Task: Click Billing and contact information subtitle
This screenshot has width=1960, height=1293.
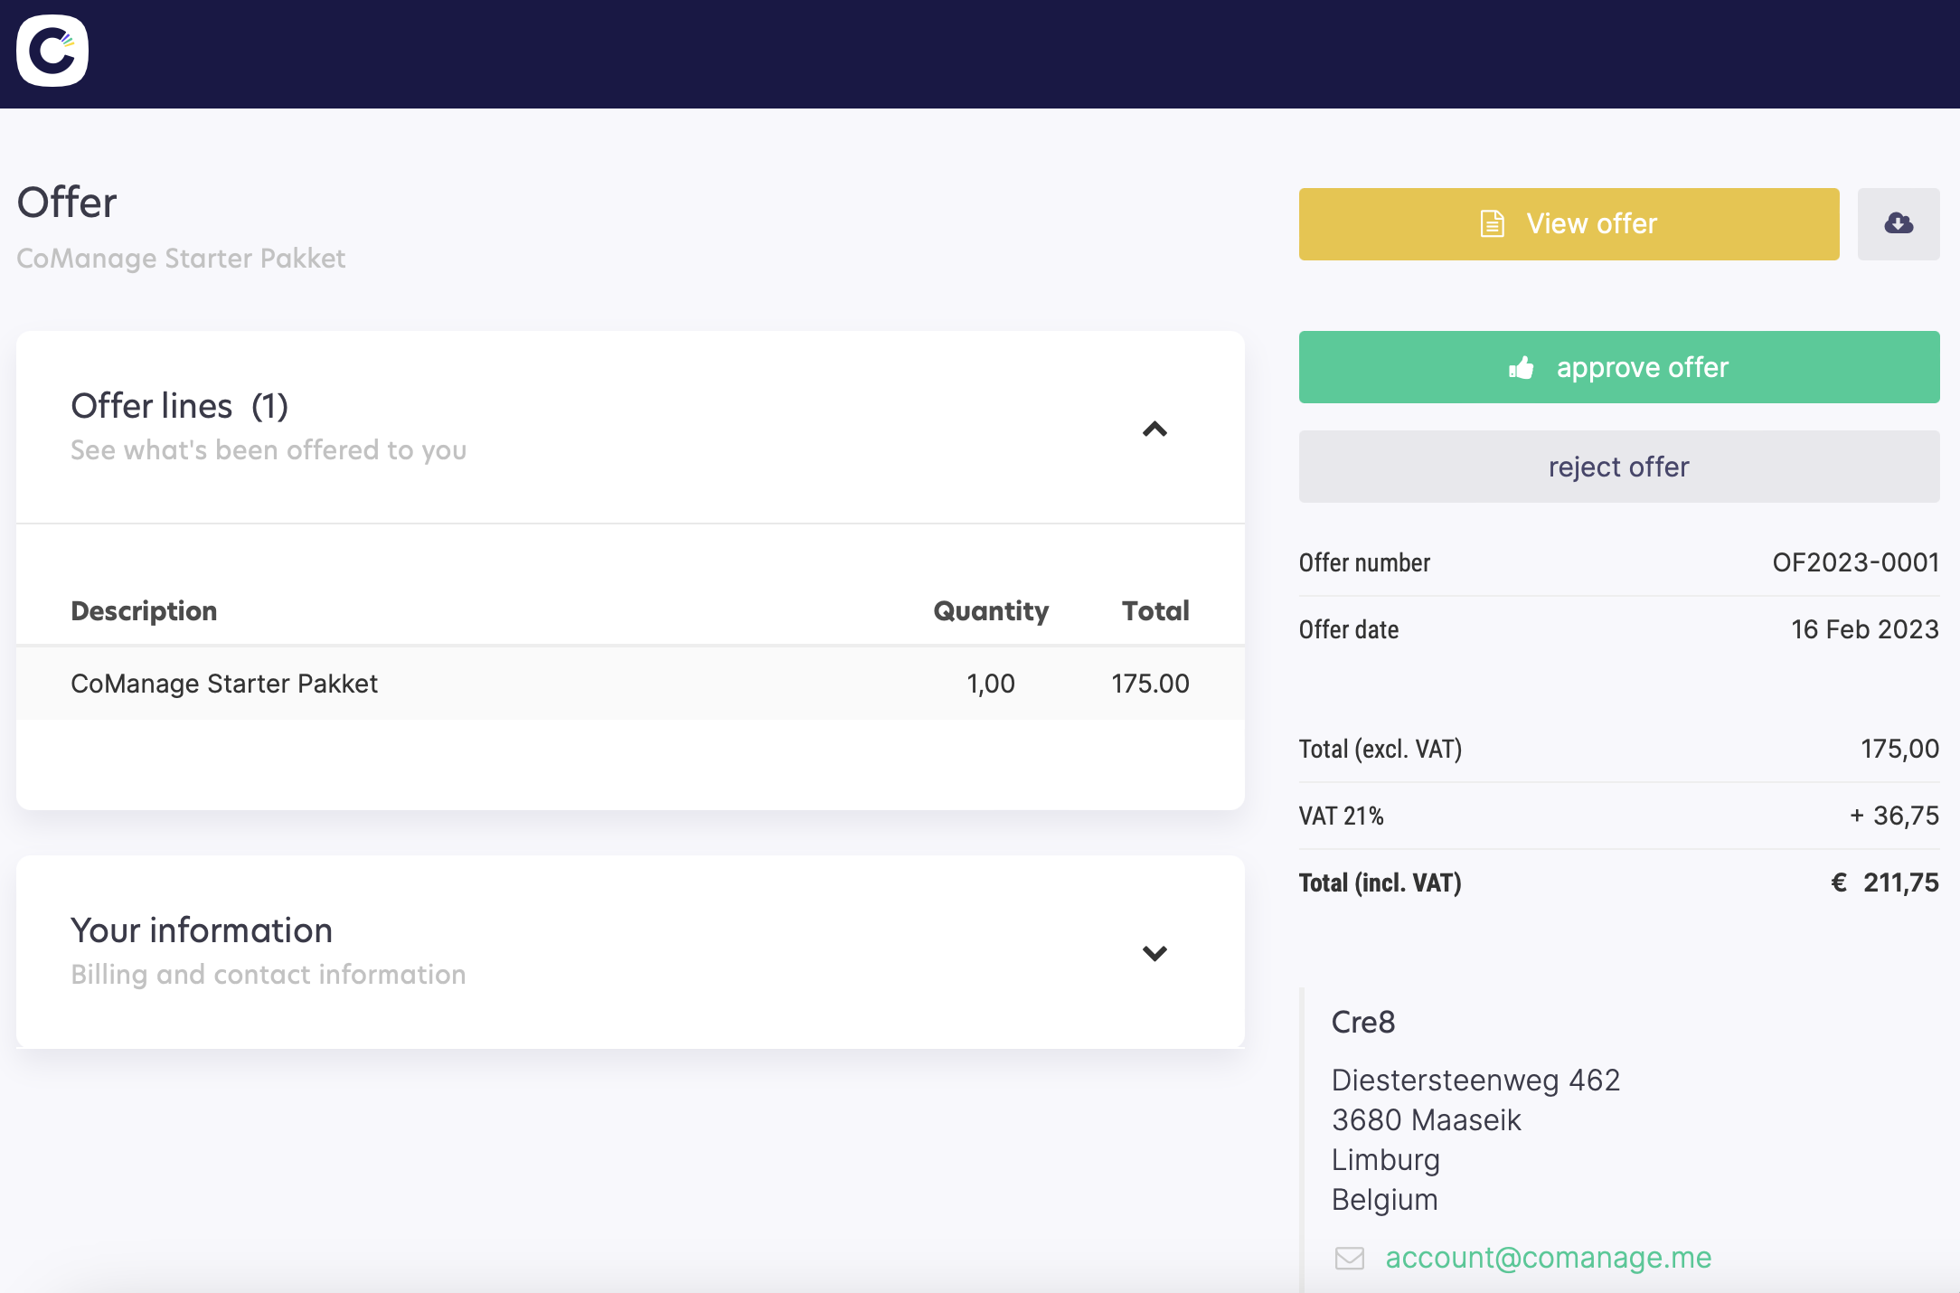Action: pyautogui.click(x=269, y=975)
